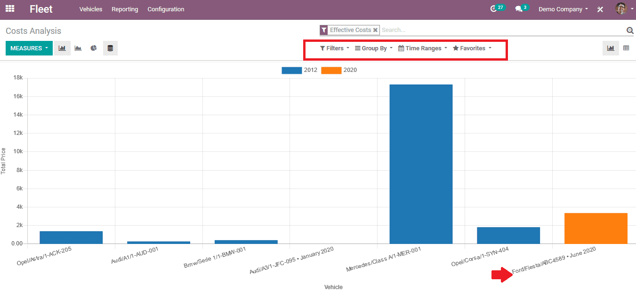Click the 'Vehicle' x-axis title
This screenshot has height=291, width=636.
333,287
